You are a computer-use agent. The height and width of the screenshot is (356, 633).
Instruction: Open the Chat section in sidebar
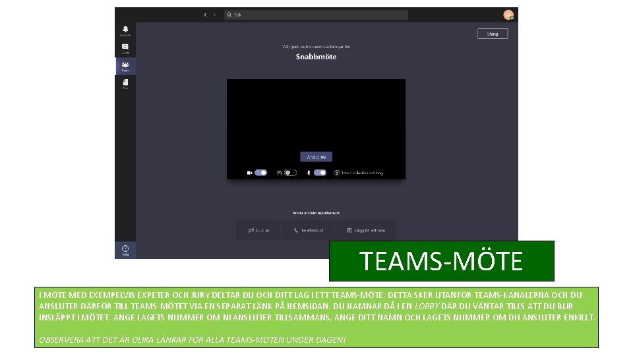coord(125,48)
